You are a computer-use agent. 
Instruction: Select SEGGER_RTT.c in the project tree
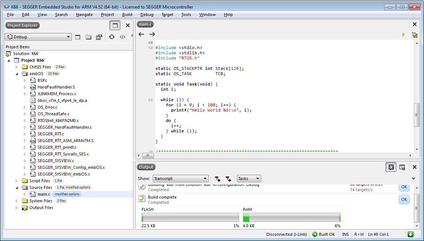tap(50, 134)
